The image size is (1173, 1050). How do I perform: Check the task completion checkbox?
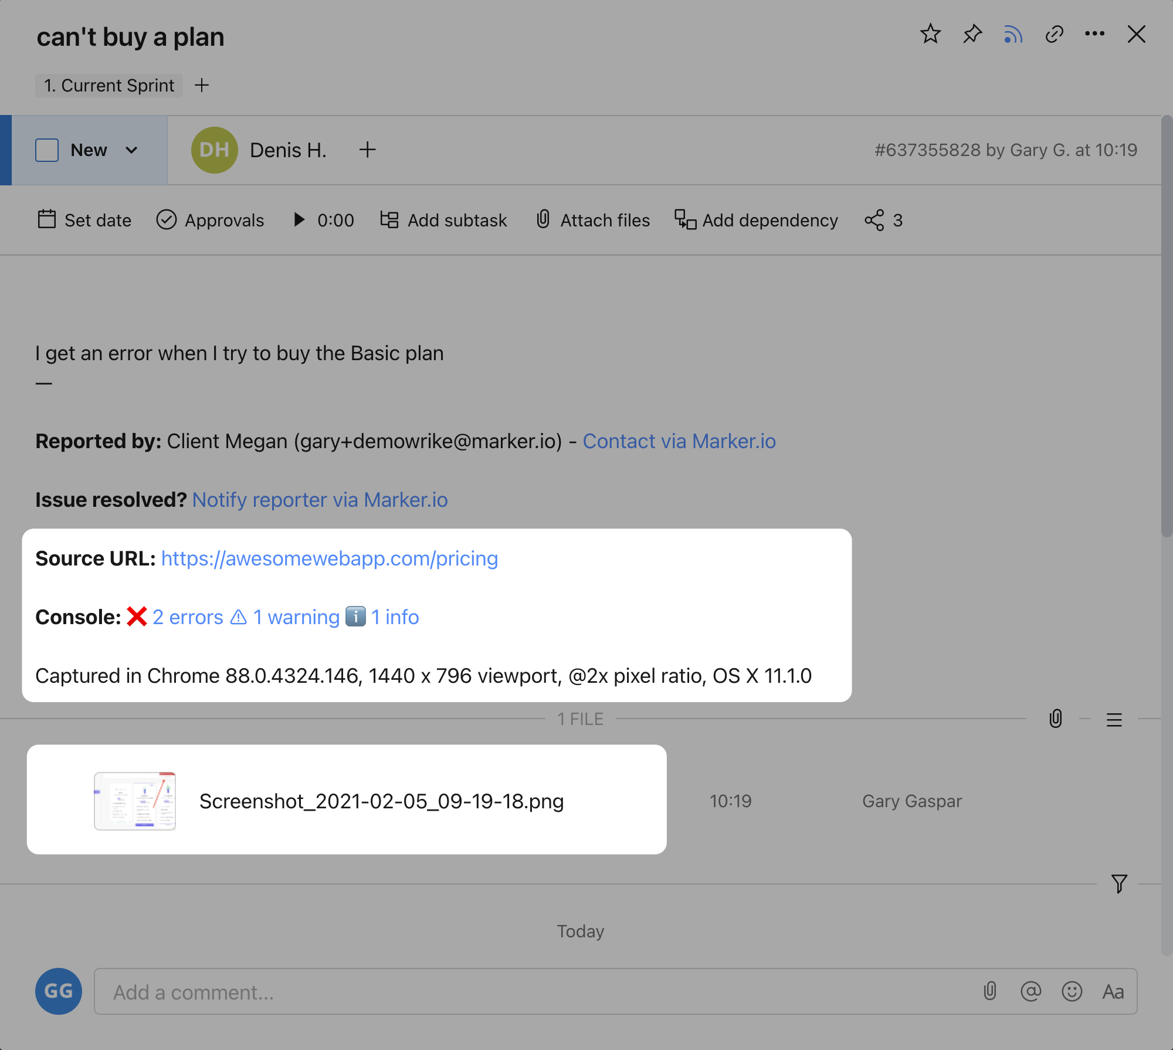click(x=47, y=150)
